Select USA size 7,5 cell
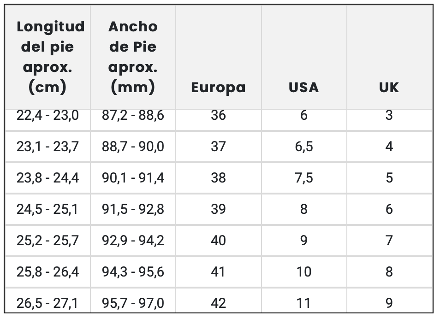Image resolution: width=440 pixels, height=318 pixels. pos(303,178)
